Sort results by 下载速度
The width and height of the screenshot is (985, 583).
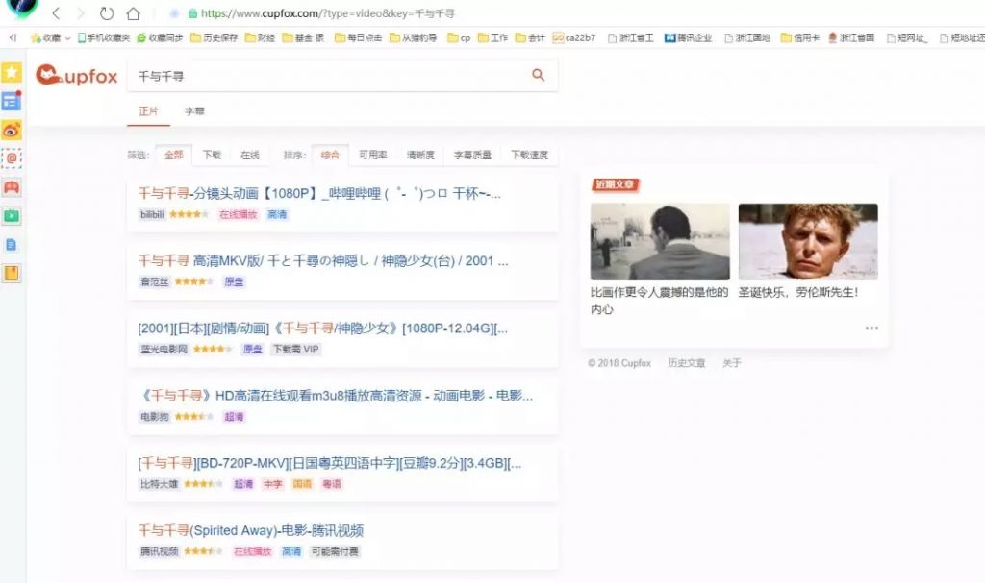tap(529, 155)
